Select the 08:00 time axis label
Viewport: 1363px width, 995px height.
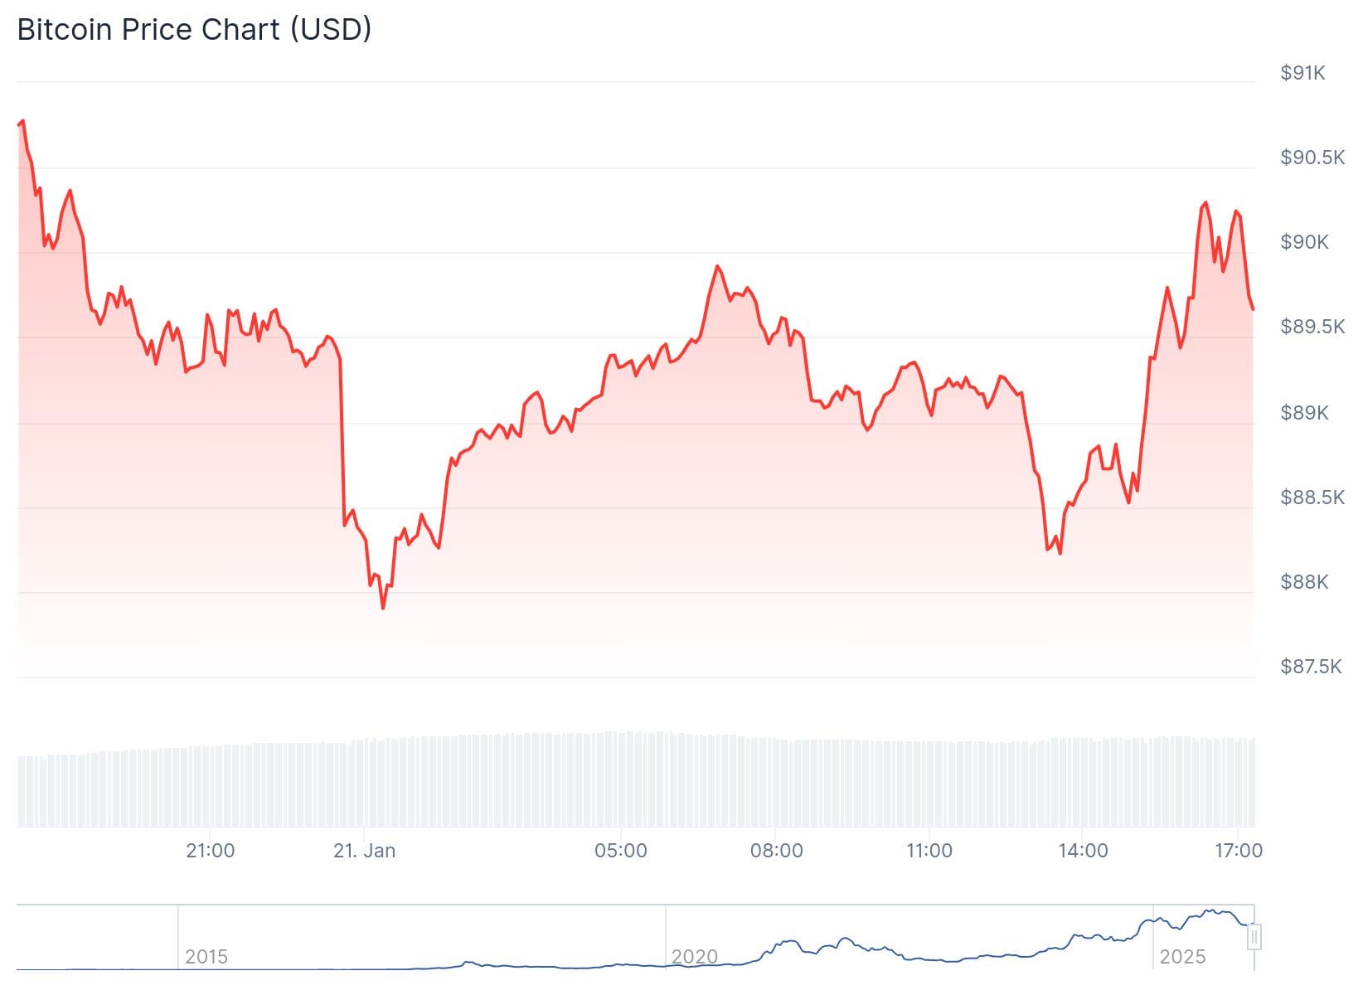(x=776, y=851)
